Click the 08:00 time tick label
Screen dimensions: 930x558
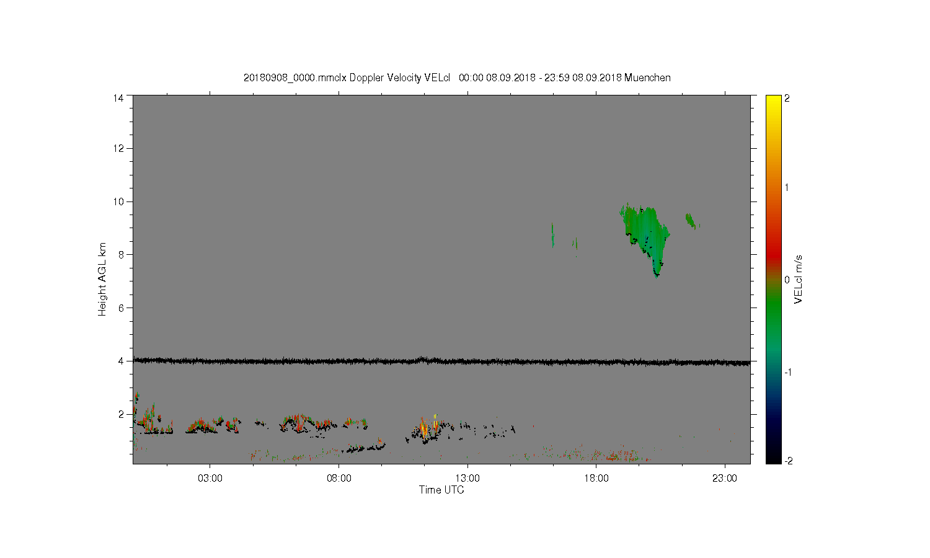pyautogui.click(x=339, y=479)
